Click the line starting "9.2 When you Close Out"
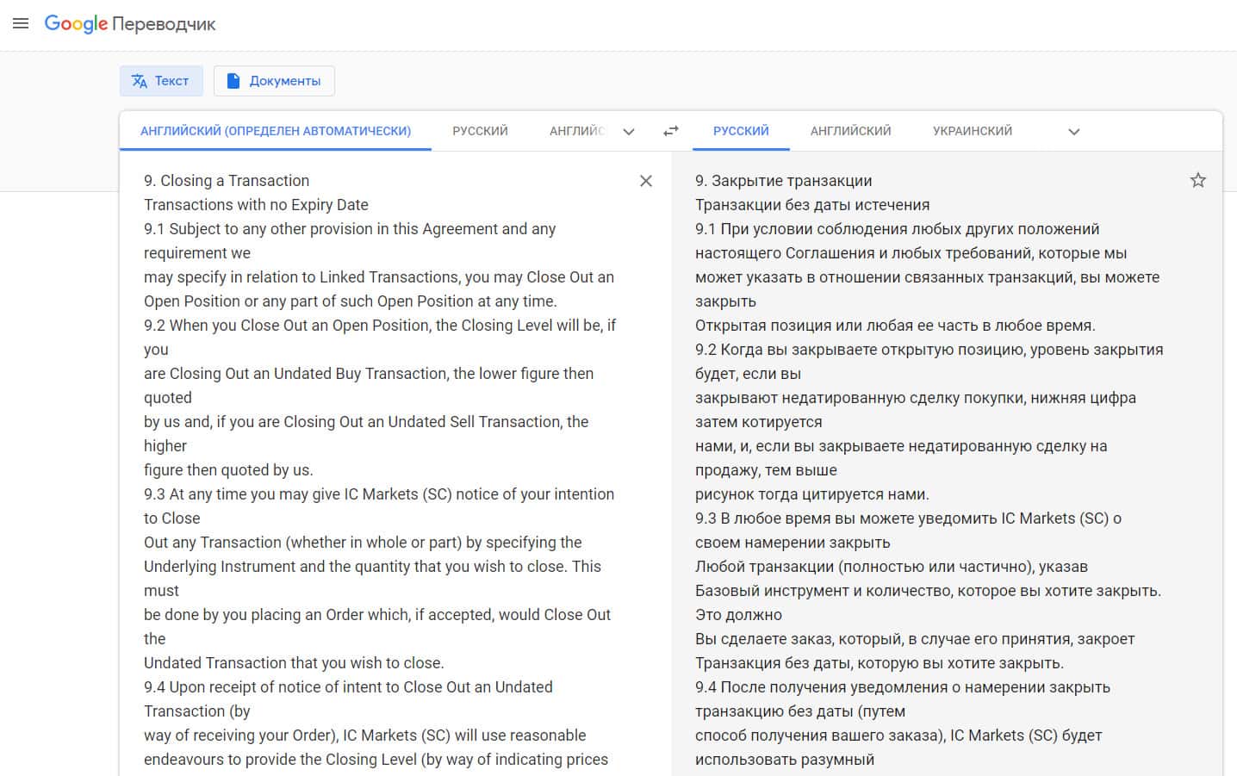This screenshot has width=1237, height=776. point(380,326)
